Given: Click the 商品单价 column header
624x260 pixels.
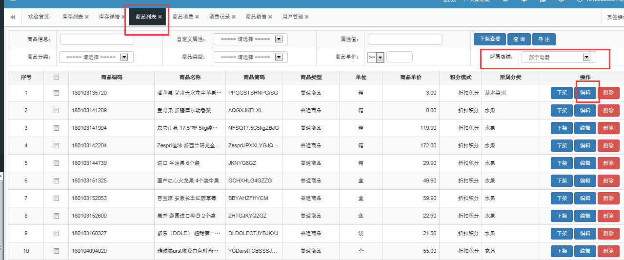Looking at the screenshot, I should (x=410, y=77).
